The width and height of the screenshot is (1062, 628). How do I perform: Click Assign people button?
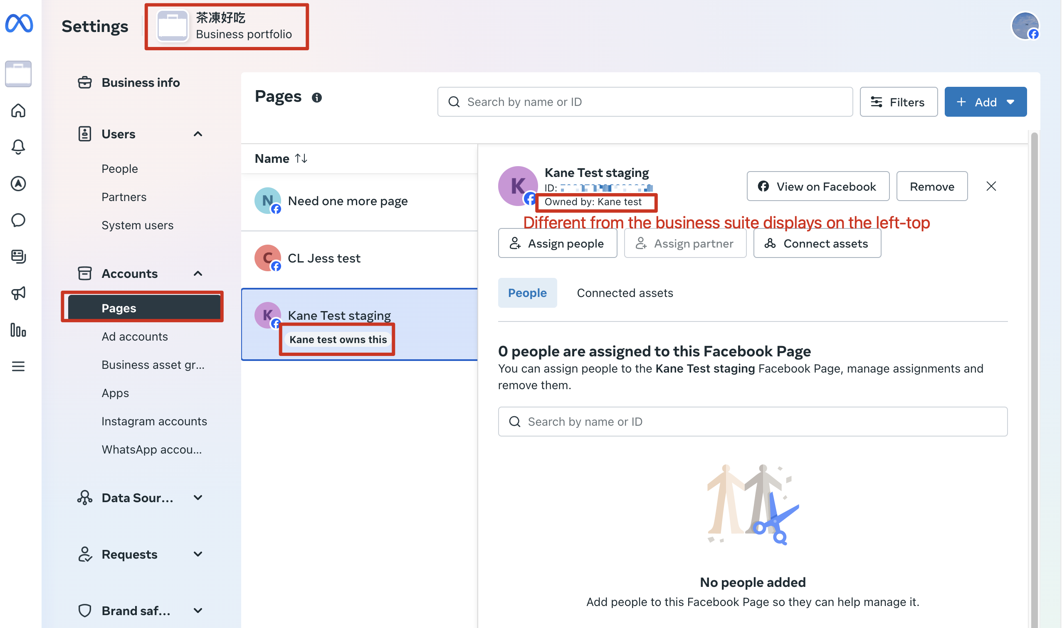tap(558, 243)
